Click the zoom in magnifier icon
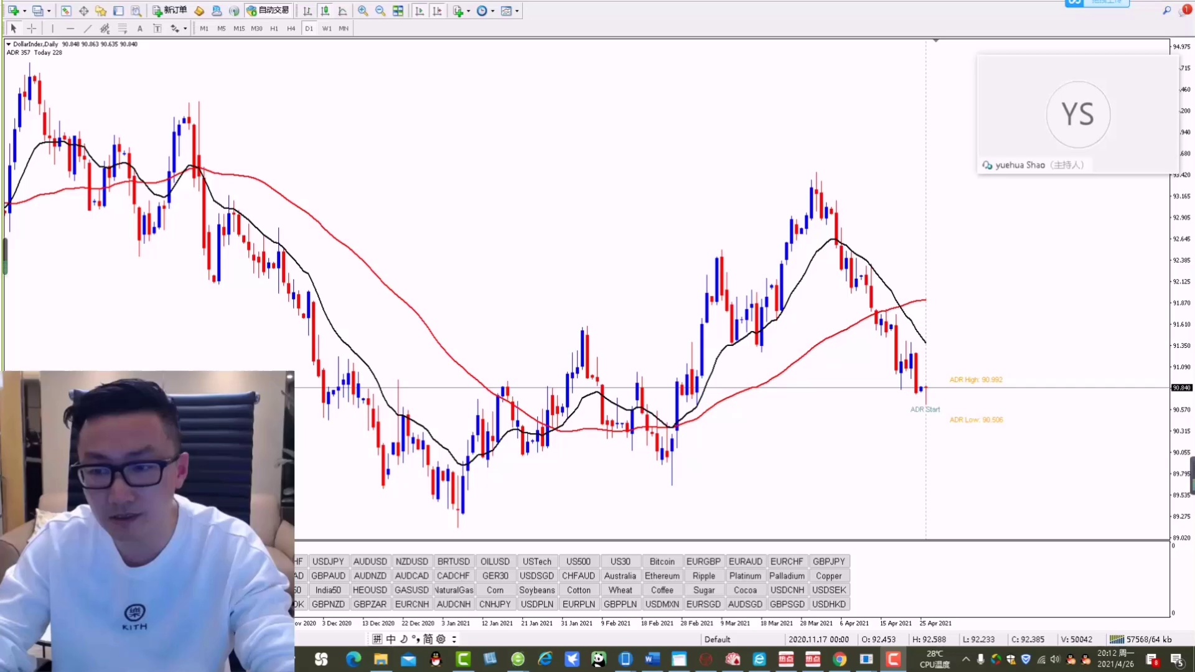The image size is (1195, 672). pyautogui.click(x=363, y=11)
